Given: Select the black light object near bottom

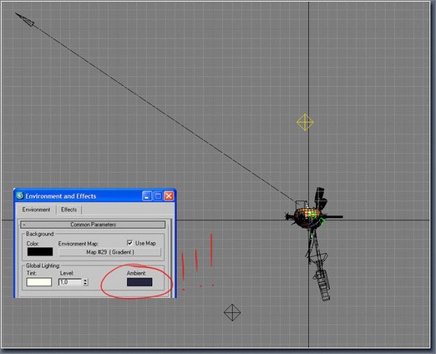Looking at the screenshot, I should tap(232, 312).
